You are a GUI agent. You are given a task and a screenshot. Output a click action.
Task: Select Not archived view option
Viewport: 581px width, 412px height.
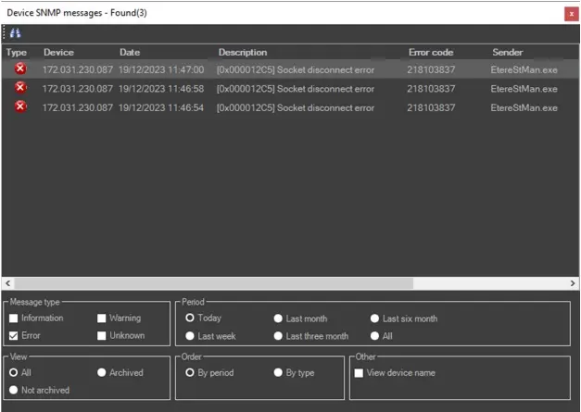13,390
